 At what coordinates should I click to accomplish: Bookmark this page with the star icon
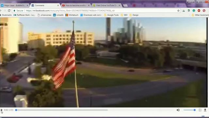point(178,10)
